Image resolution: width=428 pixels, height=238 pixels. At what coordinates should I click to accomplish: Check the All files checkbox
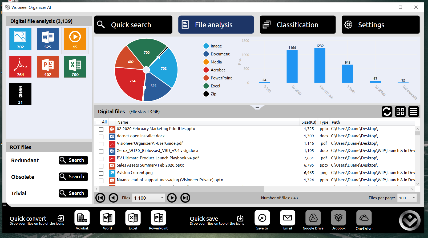(98, 122)
